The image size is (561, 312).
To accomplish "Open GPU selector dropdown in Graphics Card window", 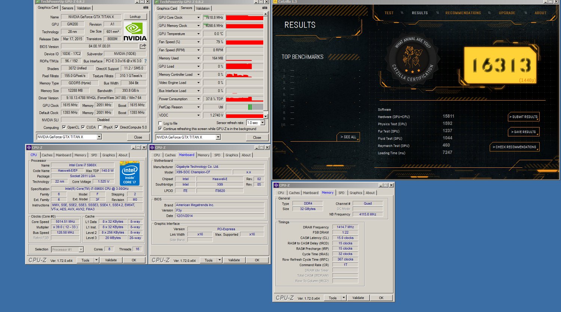I will (99, 137).
